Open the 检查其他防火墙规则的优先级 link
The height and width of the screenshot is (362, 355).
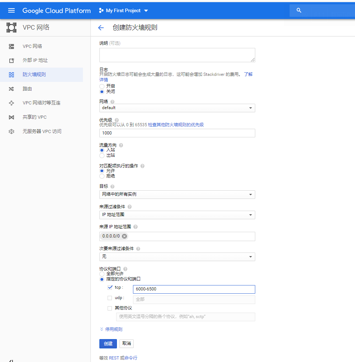pyautogui.click(x=176, y=125)
